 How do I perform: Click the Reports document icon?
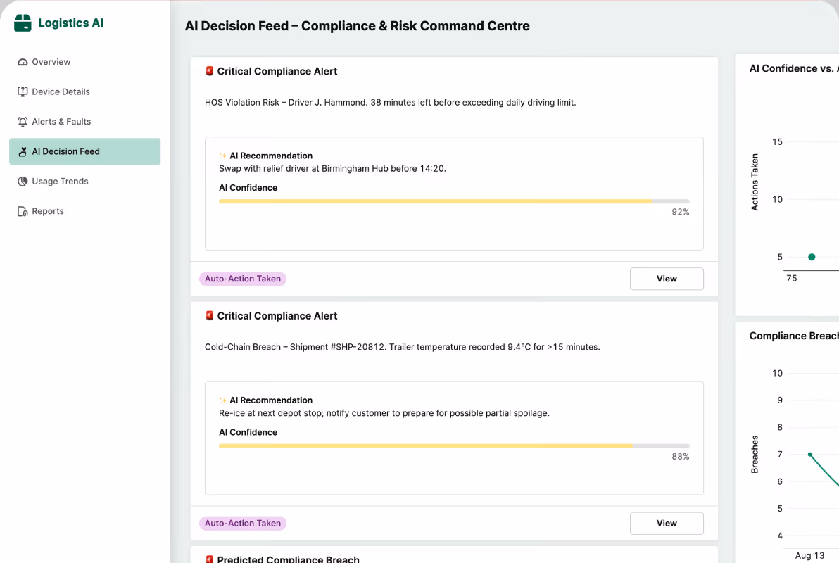tap(23, 211)
